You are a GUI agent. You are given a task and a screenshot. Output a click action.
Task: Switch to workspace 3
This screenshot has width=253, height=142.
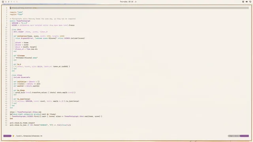pyautogui.click(x=11, y=2)
